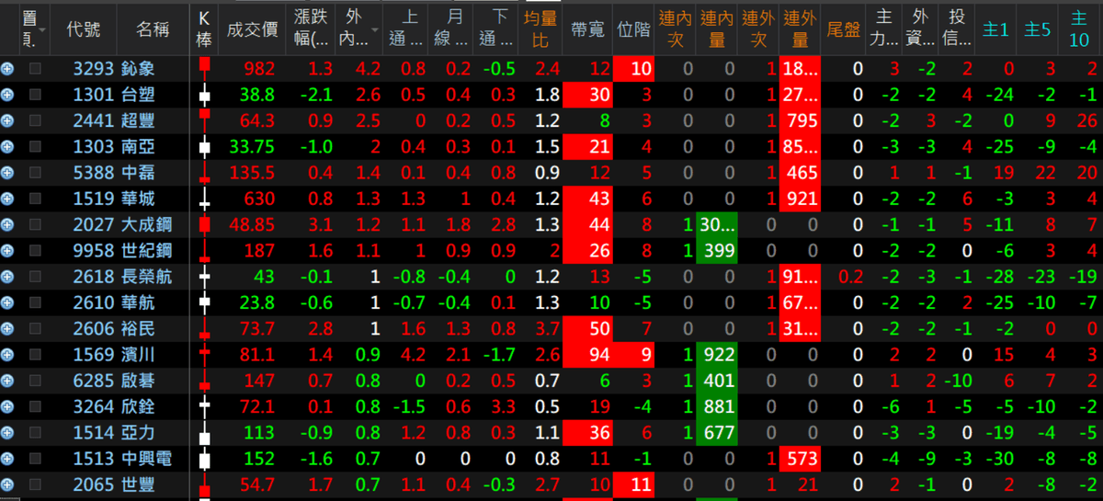Click the 投信 column header

click(x=956, y=28)
